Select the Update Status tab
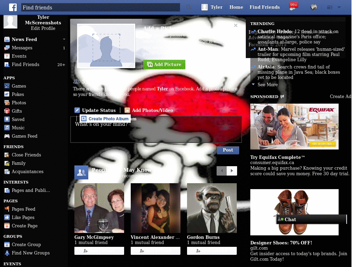 [x=95, y=110]
